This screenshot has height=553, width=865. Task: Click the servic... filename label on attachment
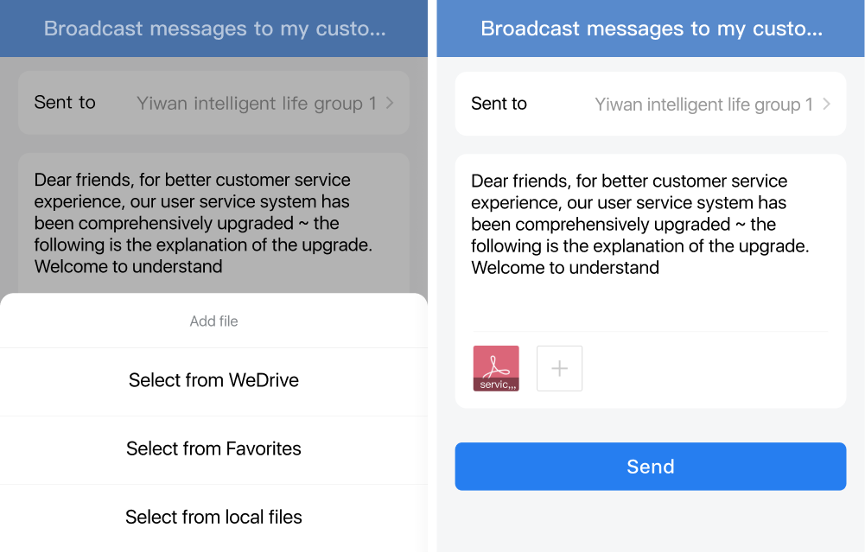(x=497, y=385)
